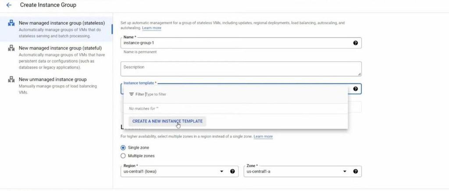Open Learn more link about stateless VMs
449x191 pixels.
pyautogui.click(x=152, y=28)
